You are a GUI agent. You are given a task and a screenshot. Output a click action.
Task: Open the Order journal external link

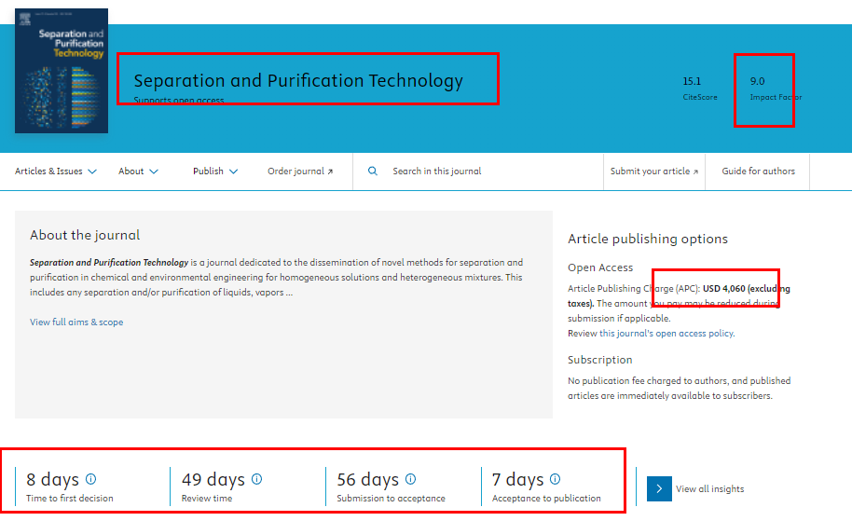(300, 171)
